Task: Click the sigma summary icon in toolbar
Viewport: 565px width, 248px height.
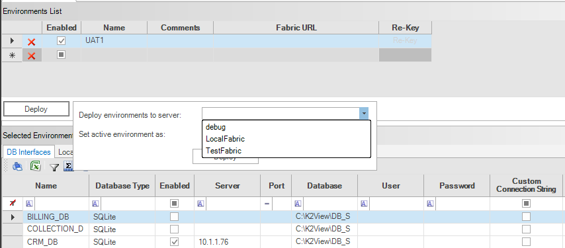Action: [68, 166]
